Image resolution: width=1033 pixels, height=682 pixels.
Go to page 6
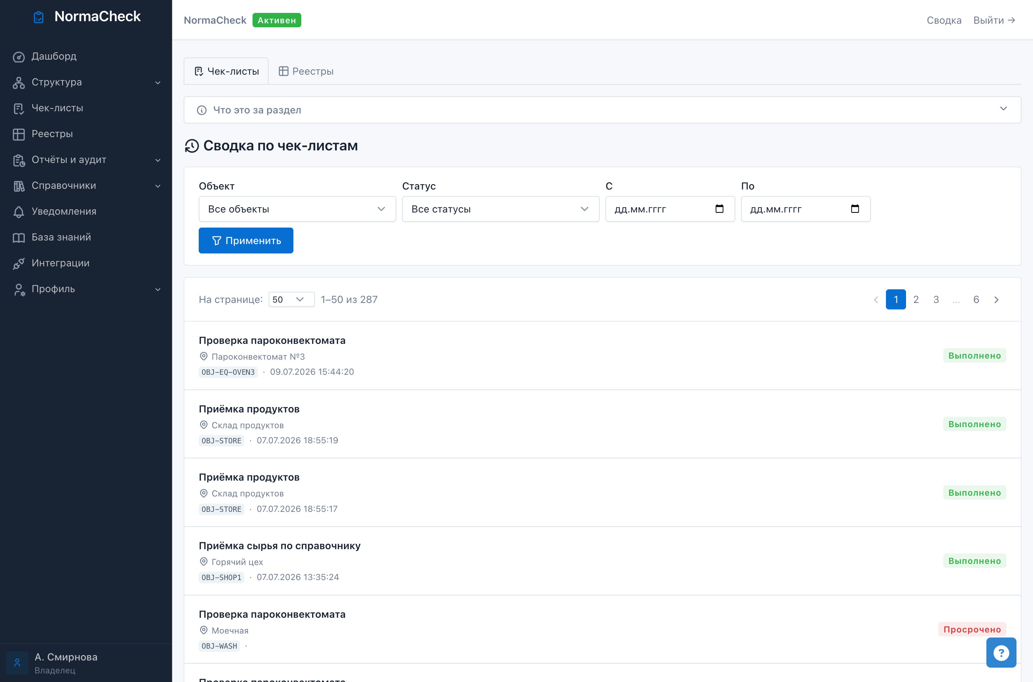coord(976,299)
